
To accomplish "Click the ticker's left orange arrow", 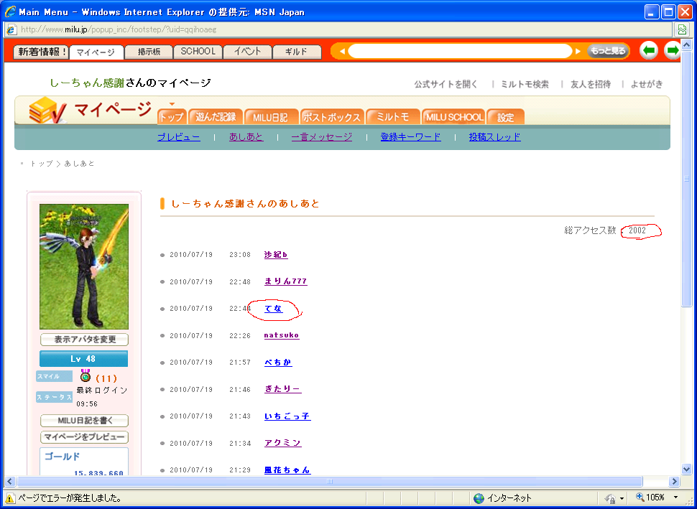I will (342, 52).
